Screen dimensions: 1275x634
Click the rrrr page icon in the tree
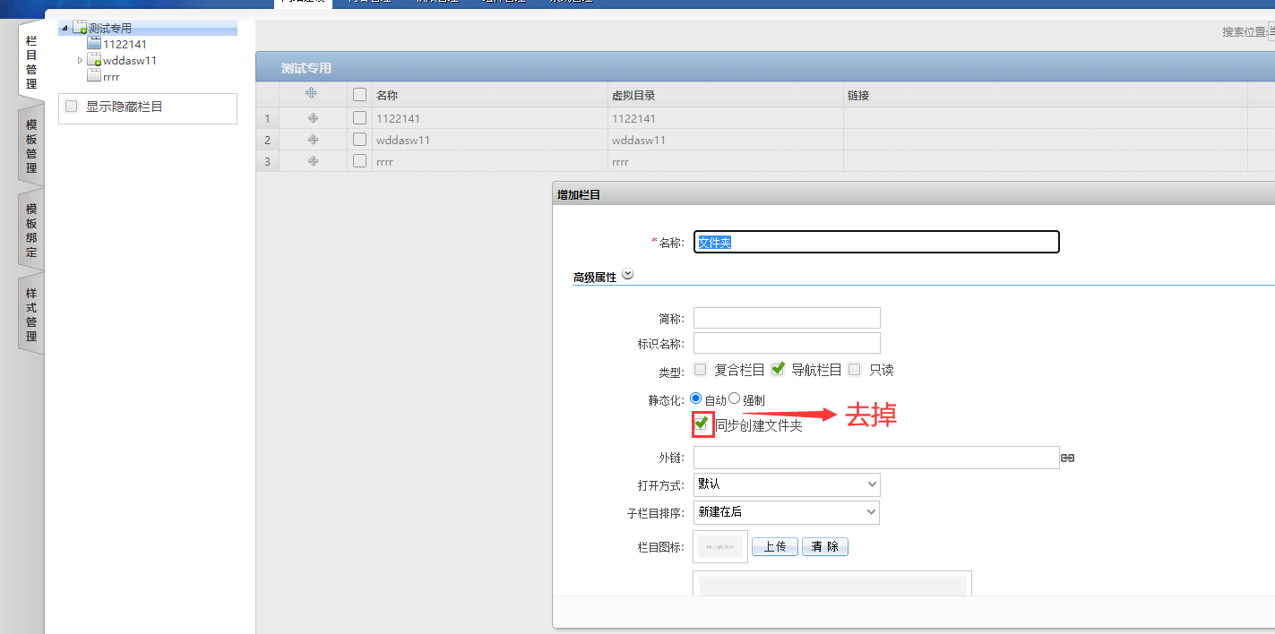pos(94,76)
